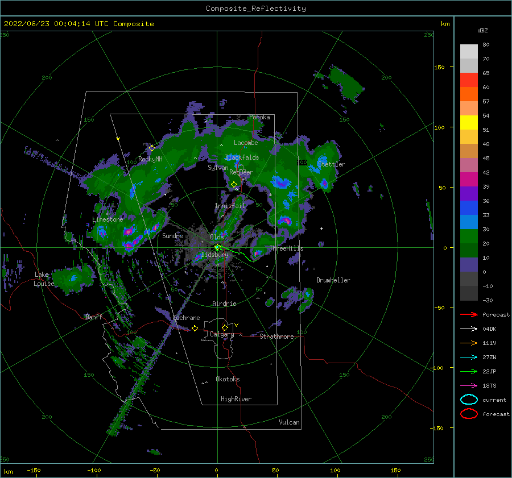Click the Blackfalds city label
This screenshot has width=512, height=478.
click(x=242, y=157)
